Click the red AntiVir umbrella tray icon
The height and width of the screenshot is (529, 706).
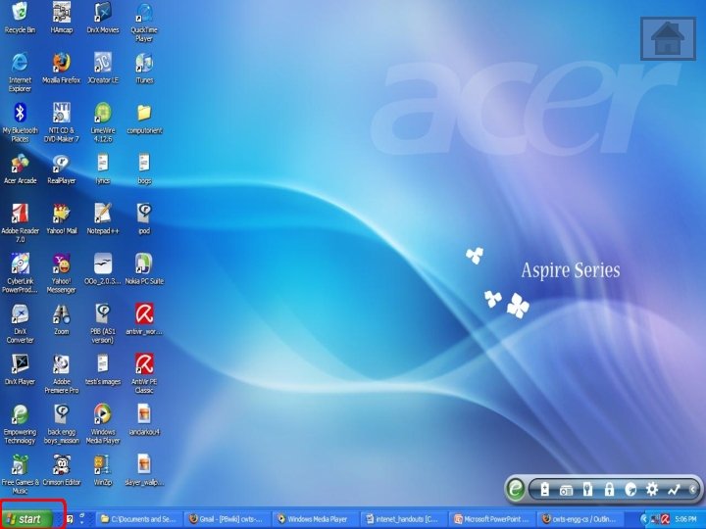tap(665, 519)
